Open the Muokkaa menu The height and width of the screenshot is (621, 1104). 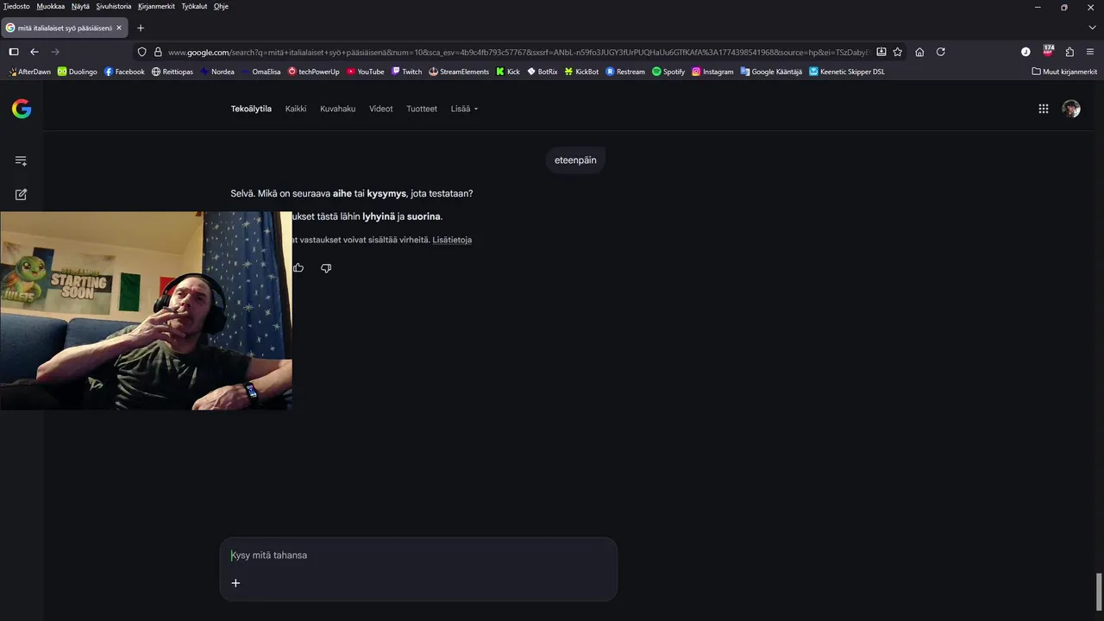click(x=51, y=6)
